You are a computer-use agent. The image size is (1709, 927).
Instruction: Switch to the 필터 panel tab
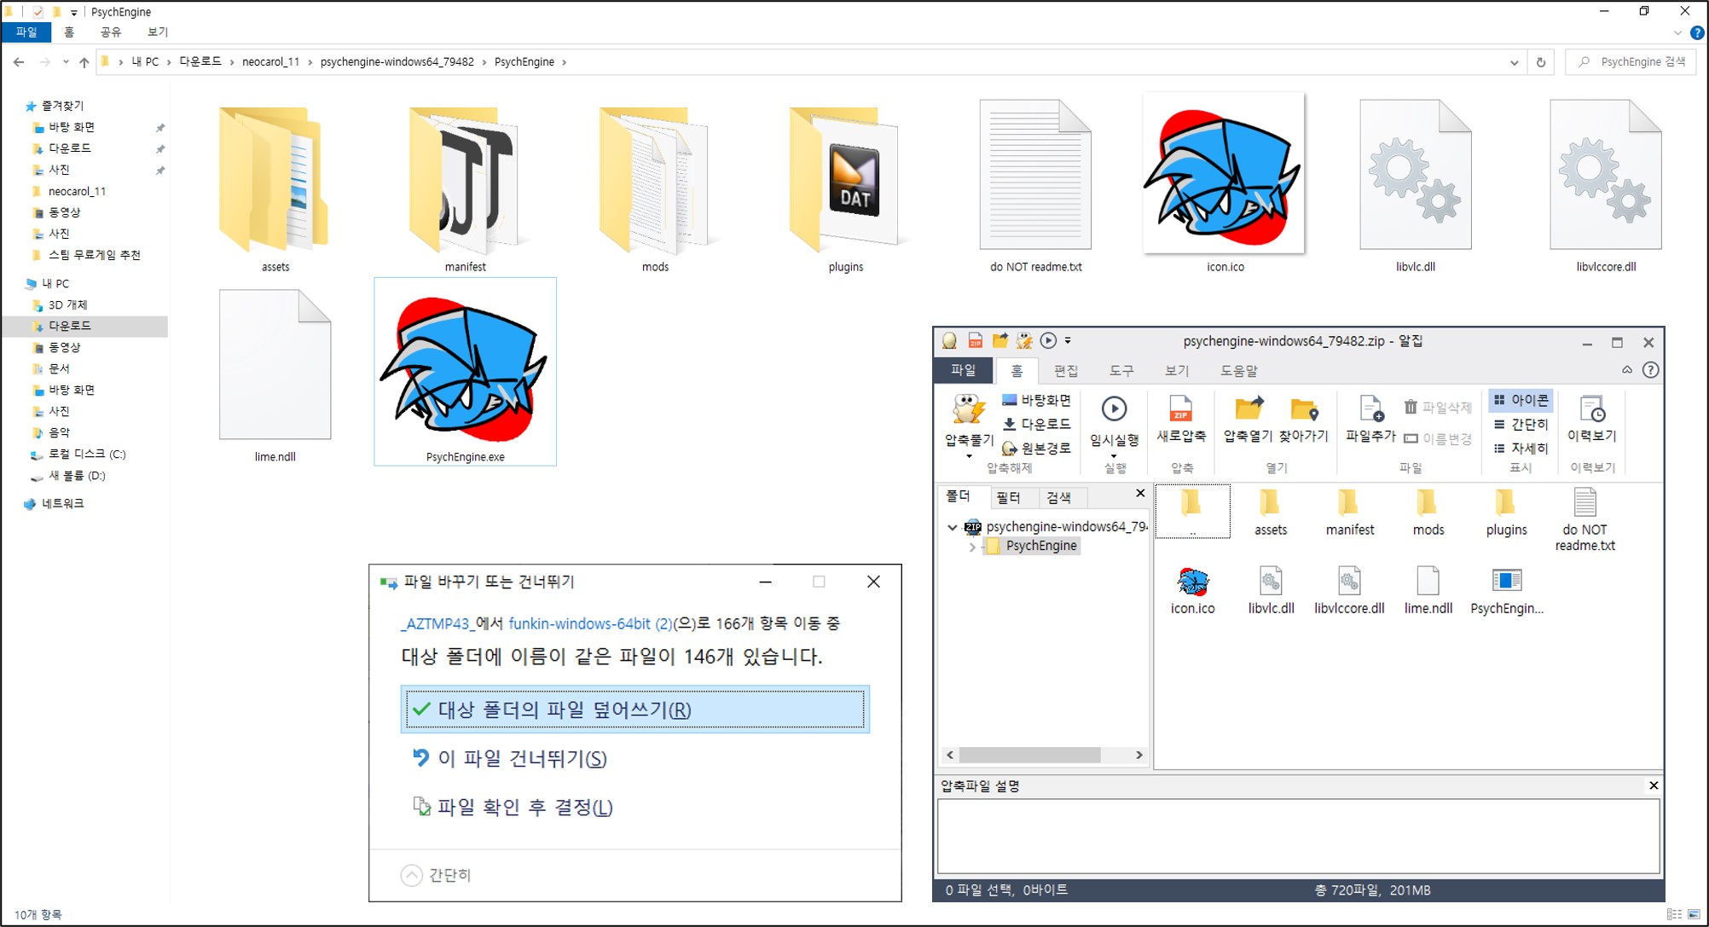tap(1008, 497)
